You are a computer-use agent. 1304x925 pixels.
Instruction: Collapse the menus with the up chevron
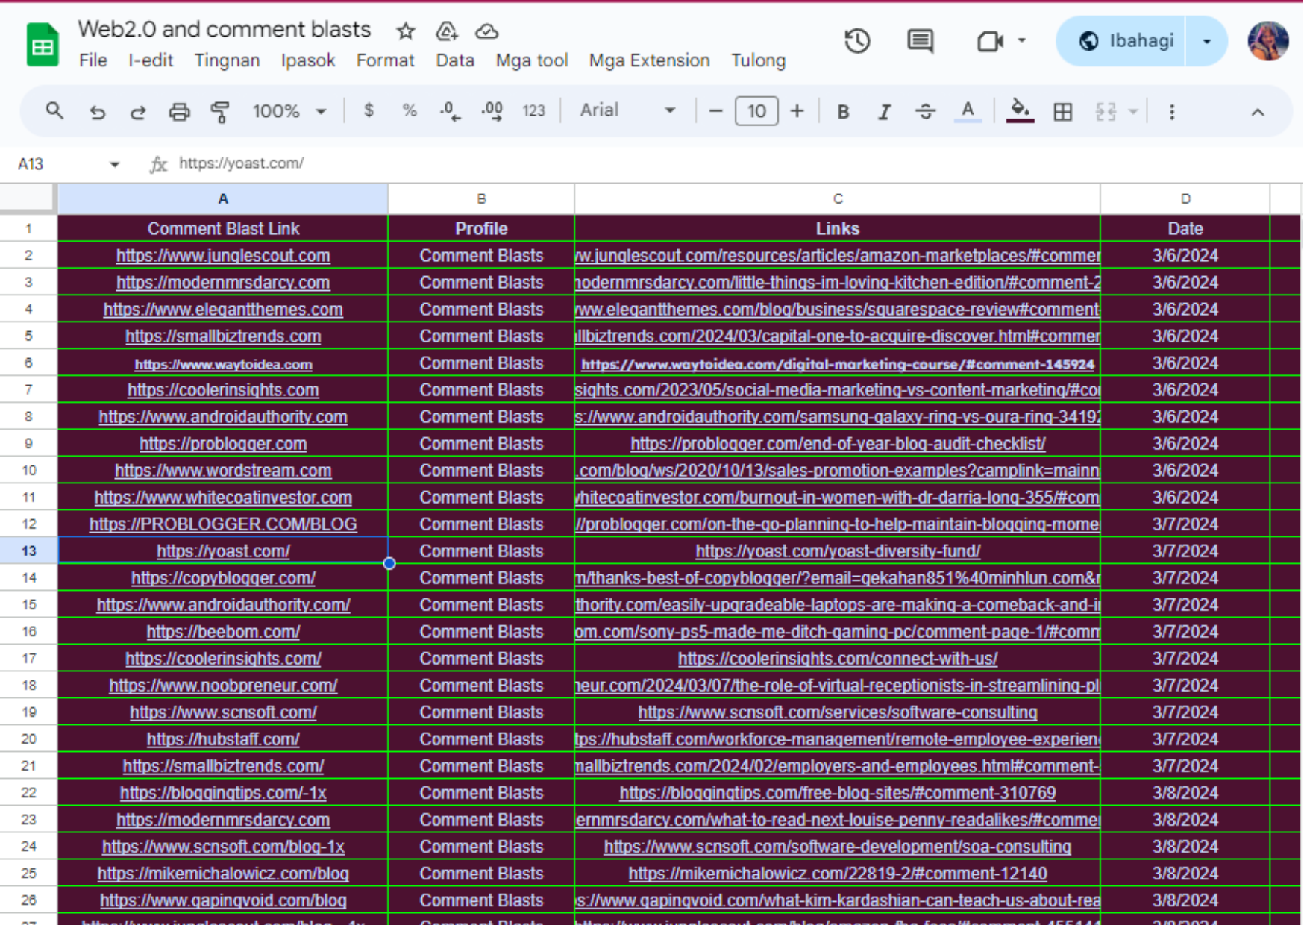pos(1258,112)
